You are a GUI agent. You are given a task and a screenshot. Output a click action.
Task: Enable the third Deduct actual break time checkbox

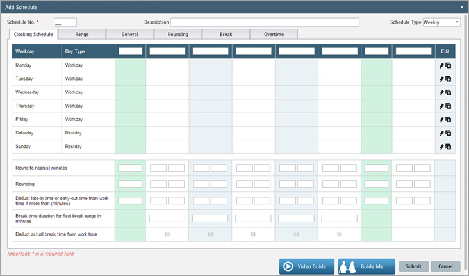(253, 234)
